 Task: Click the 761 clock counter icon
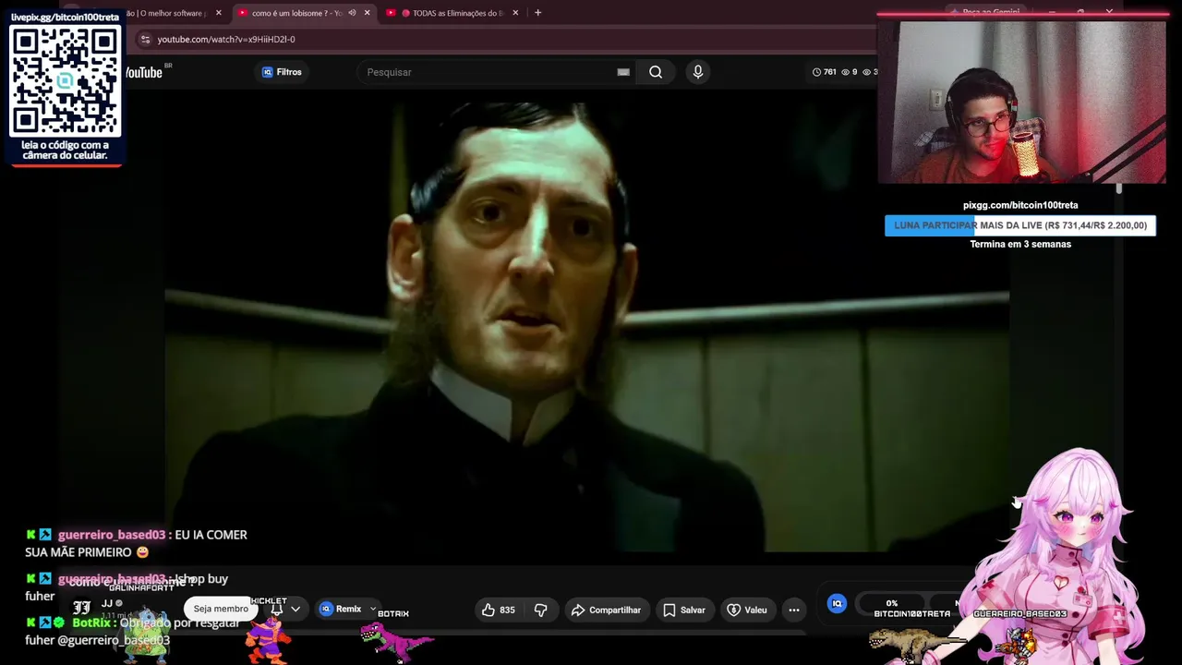816,72
